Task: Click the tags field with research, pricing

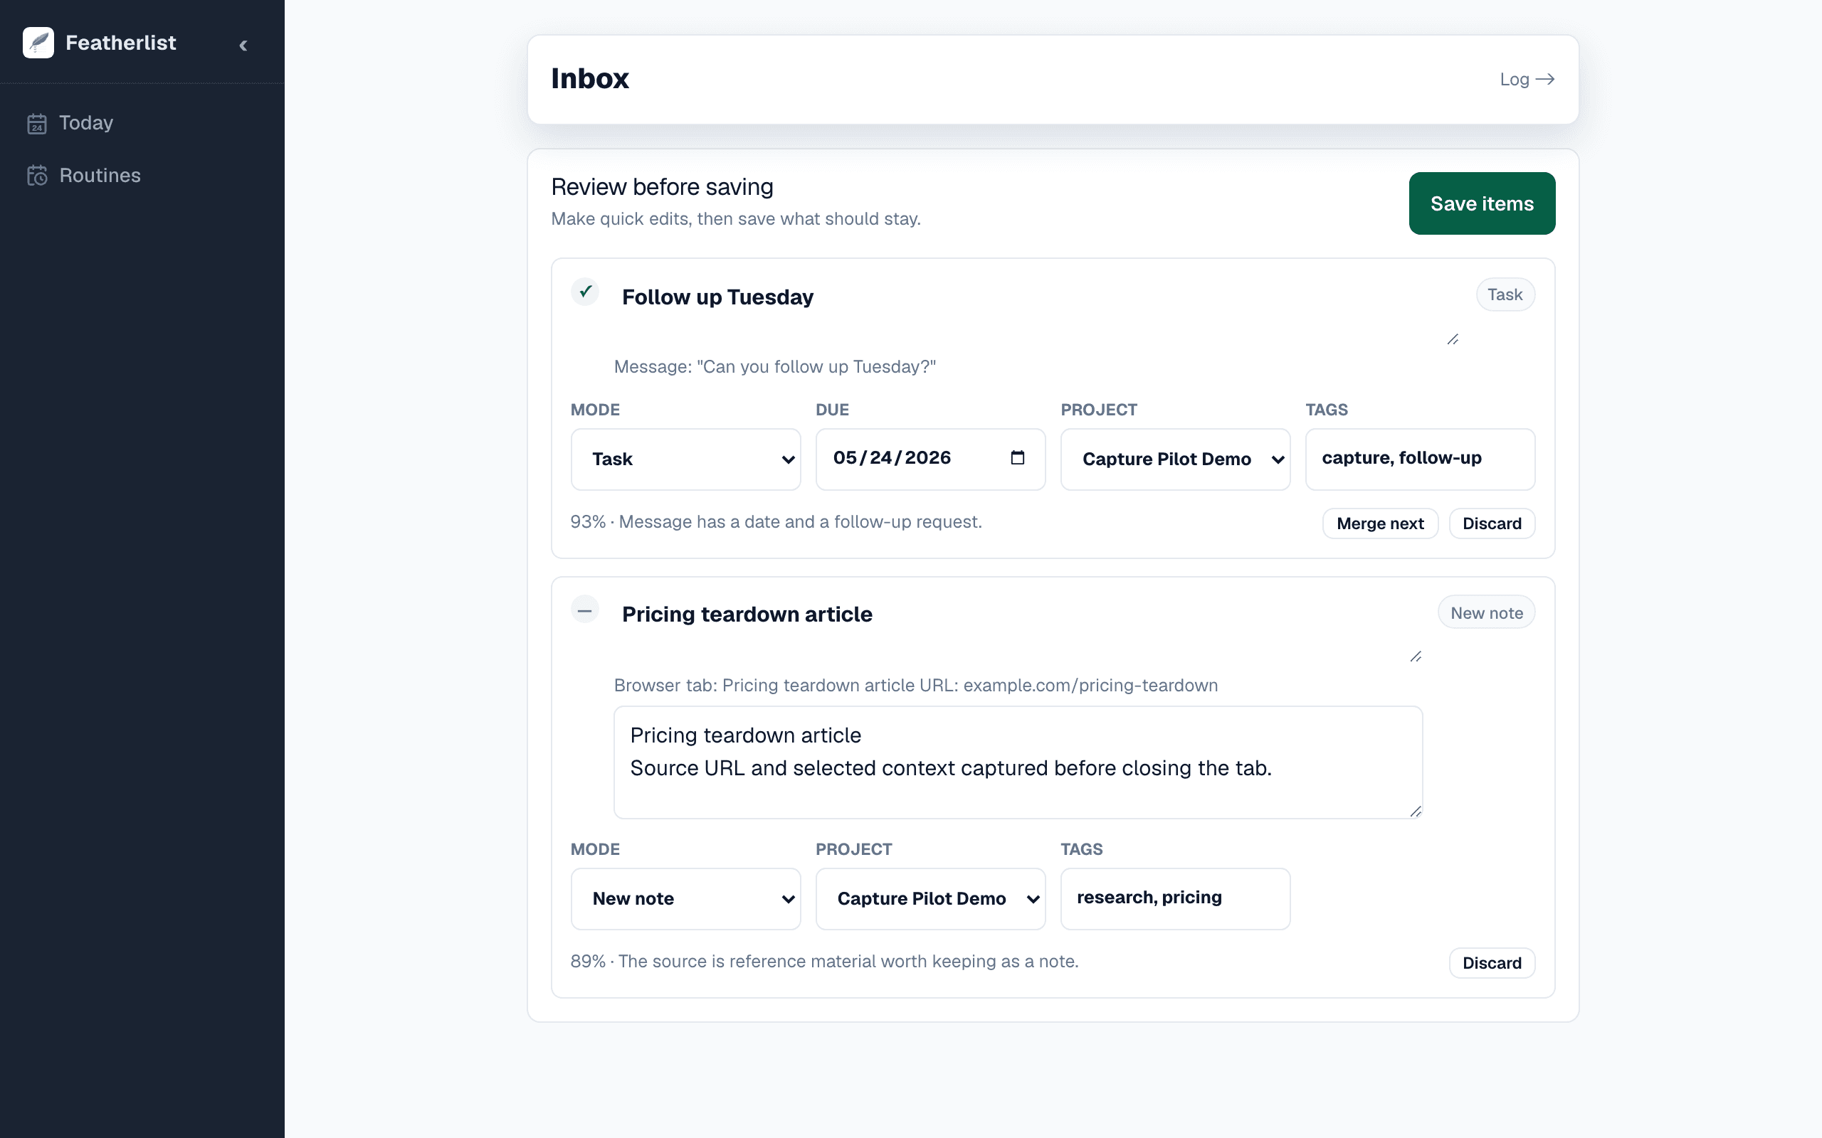Action: click(x=1175, y=898)
